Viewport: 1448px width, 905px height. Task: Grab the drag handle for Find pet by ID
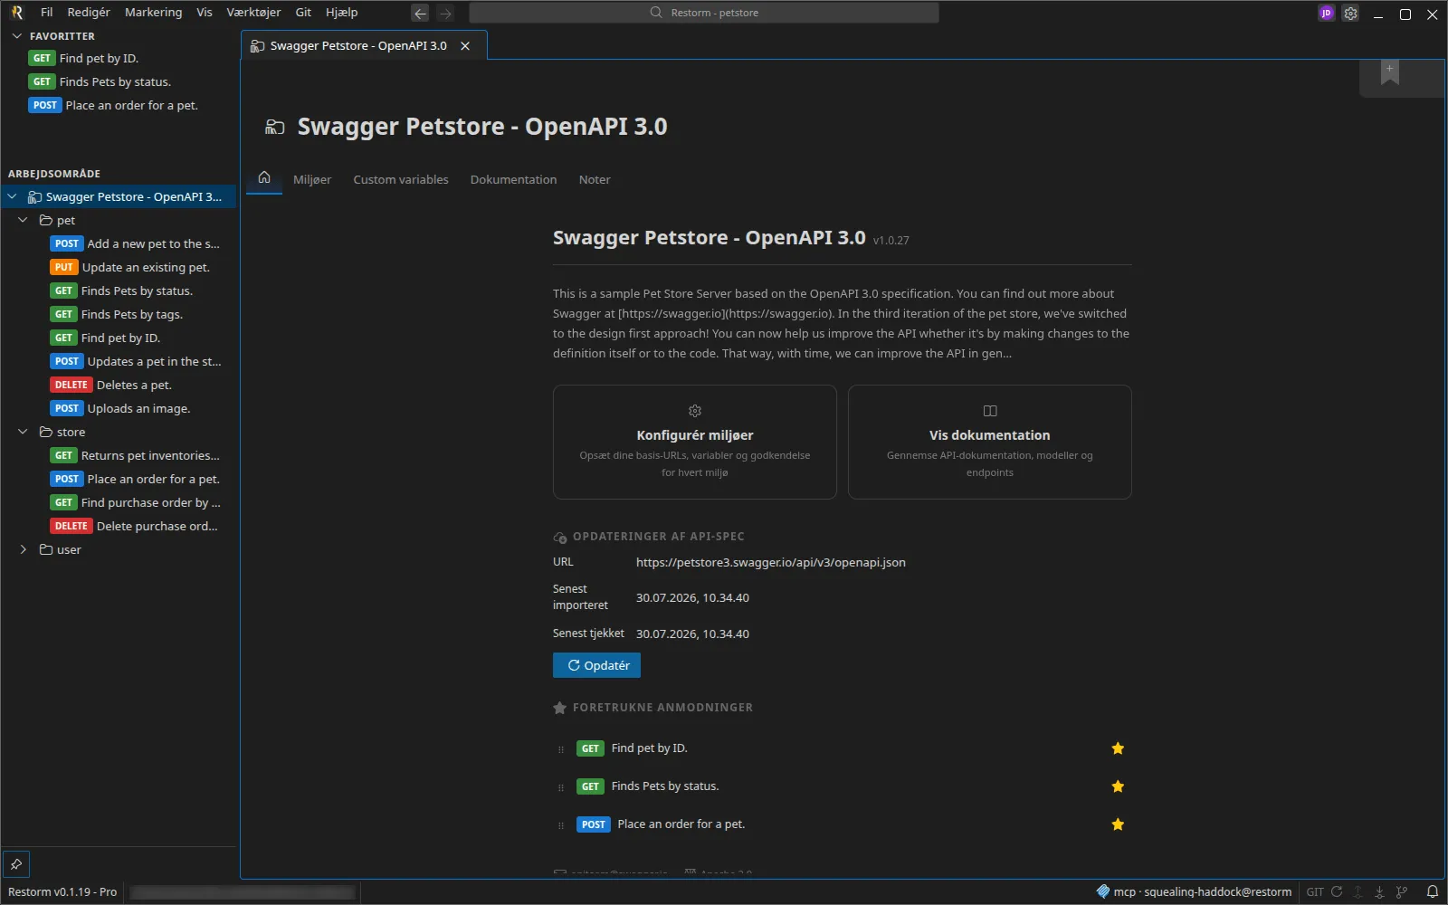click(561, 749)
